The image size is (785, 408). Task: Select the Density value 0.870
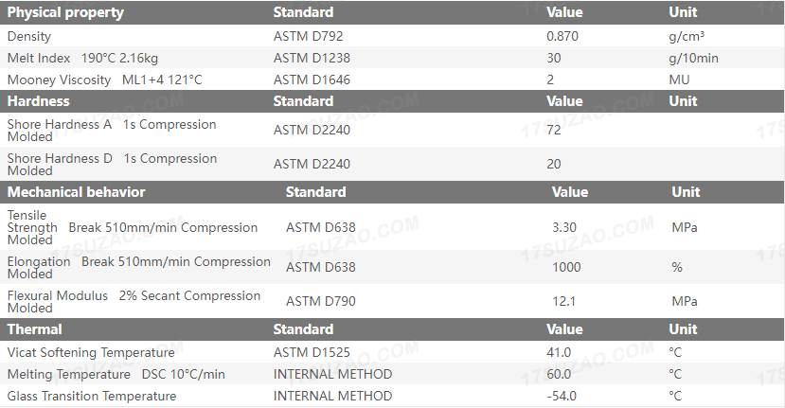click(x=562, y=37)
